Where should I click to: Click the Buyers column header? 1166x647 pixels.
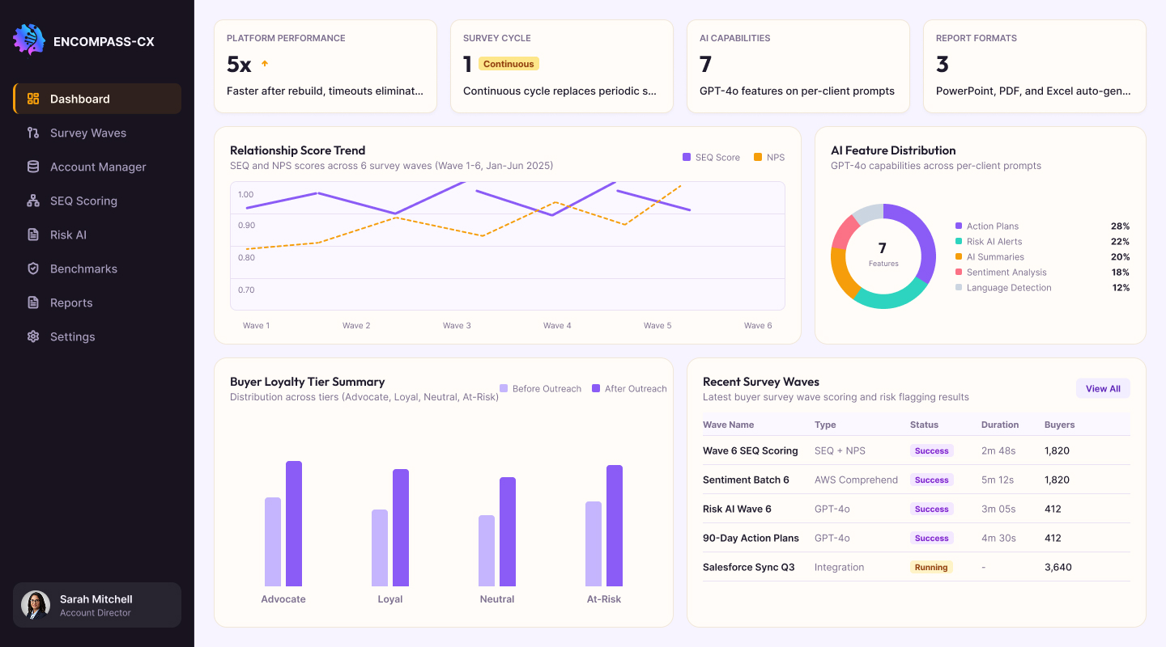1060,425
